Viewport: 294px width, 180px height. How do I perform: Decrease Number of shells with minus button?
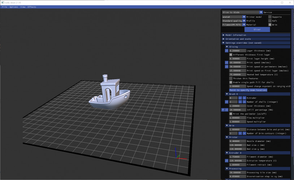click(240, 102)
